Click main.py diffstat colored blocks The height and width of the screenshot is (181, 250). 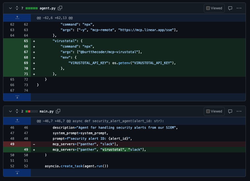pyautogui.click(x=32, y=111)
